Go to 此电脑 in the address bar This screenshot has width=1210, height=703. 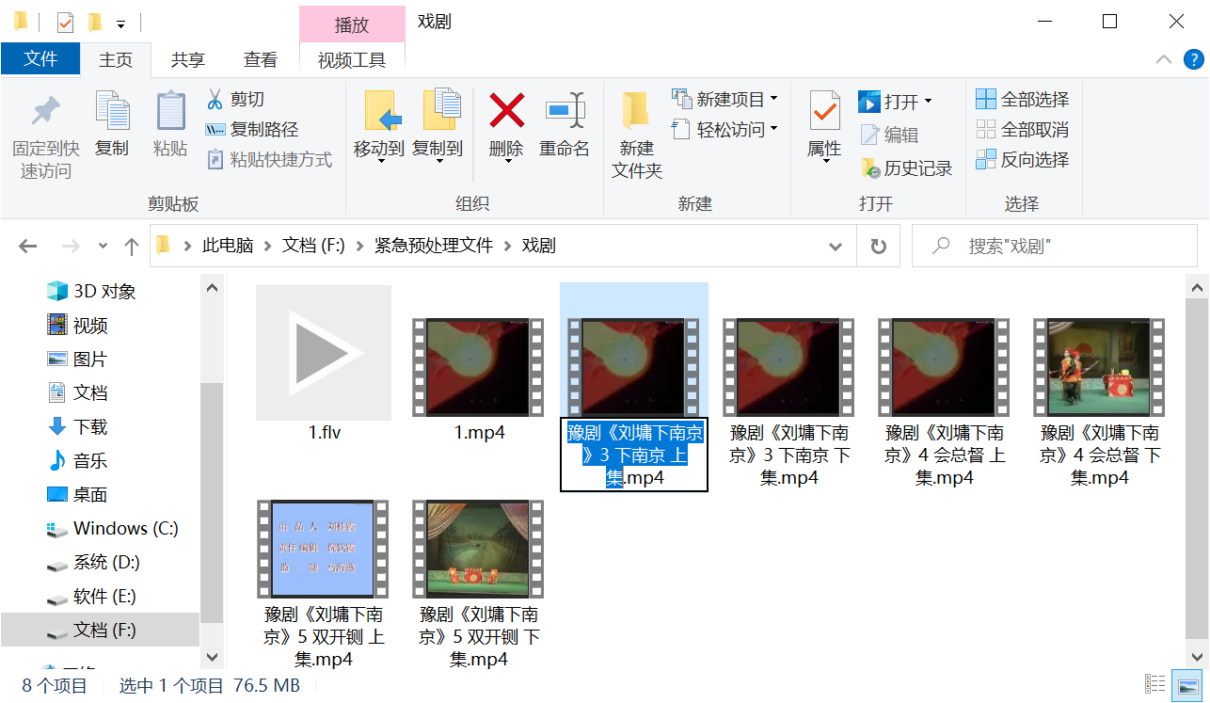click(229, 247)
